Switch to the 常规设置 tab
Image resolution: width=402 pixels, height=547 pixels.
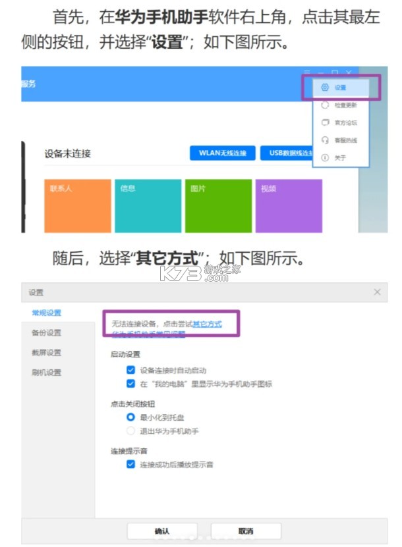click(46, 313)
